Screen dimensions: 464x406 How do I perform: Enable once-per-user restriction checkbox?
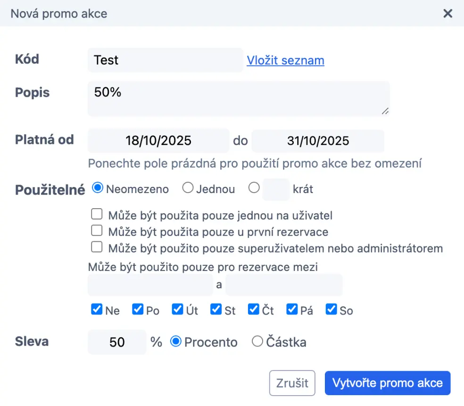tap(97, 215)
